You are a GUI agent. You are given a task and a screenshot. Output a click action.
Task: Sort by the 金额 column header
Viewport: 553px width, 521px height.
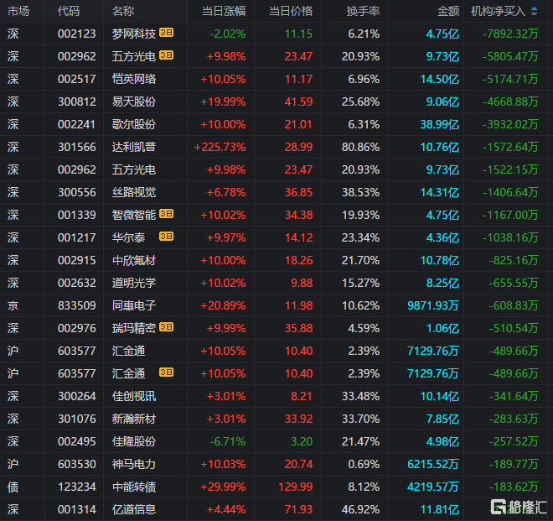[448, 11]
